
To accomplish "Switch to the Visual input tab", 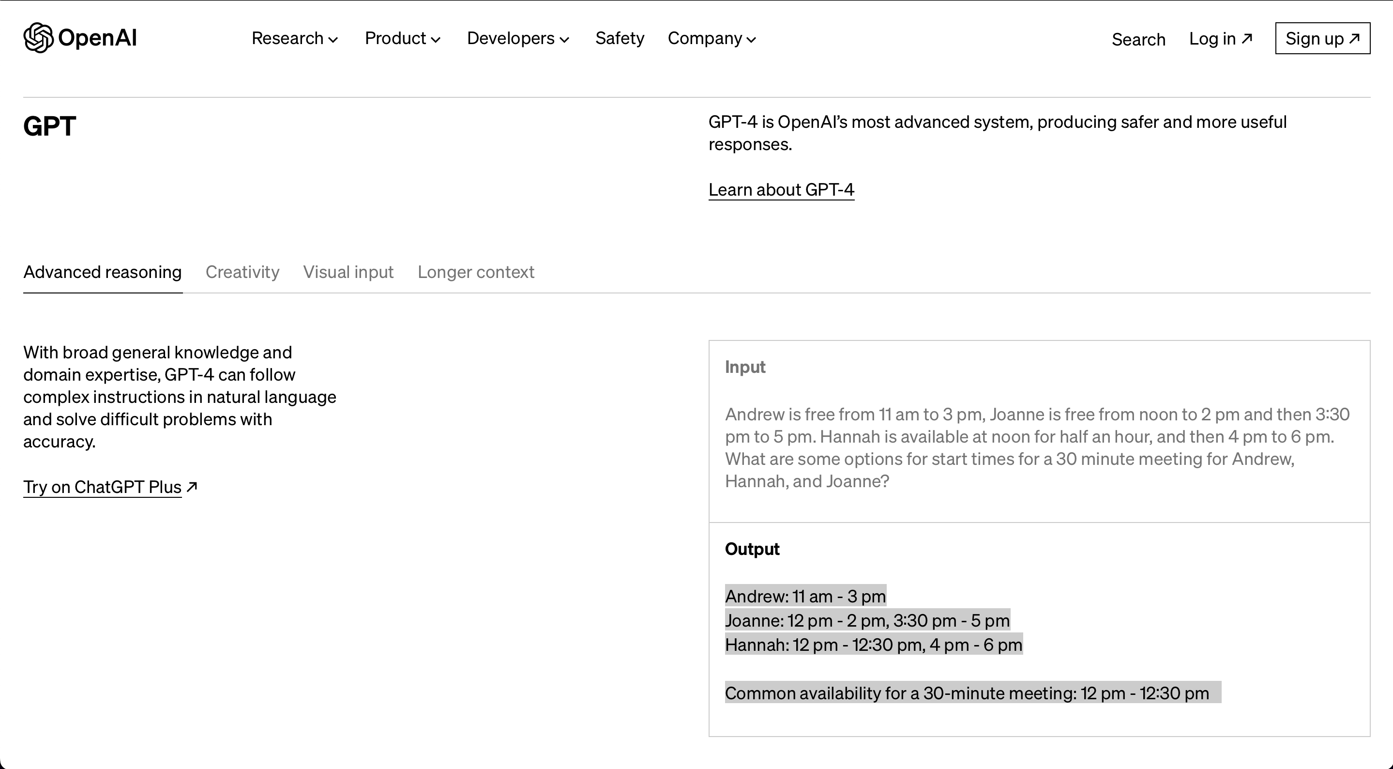I will [x=348, y=272].
